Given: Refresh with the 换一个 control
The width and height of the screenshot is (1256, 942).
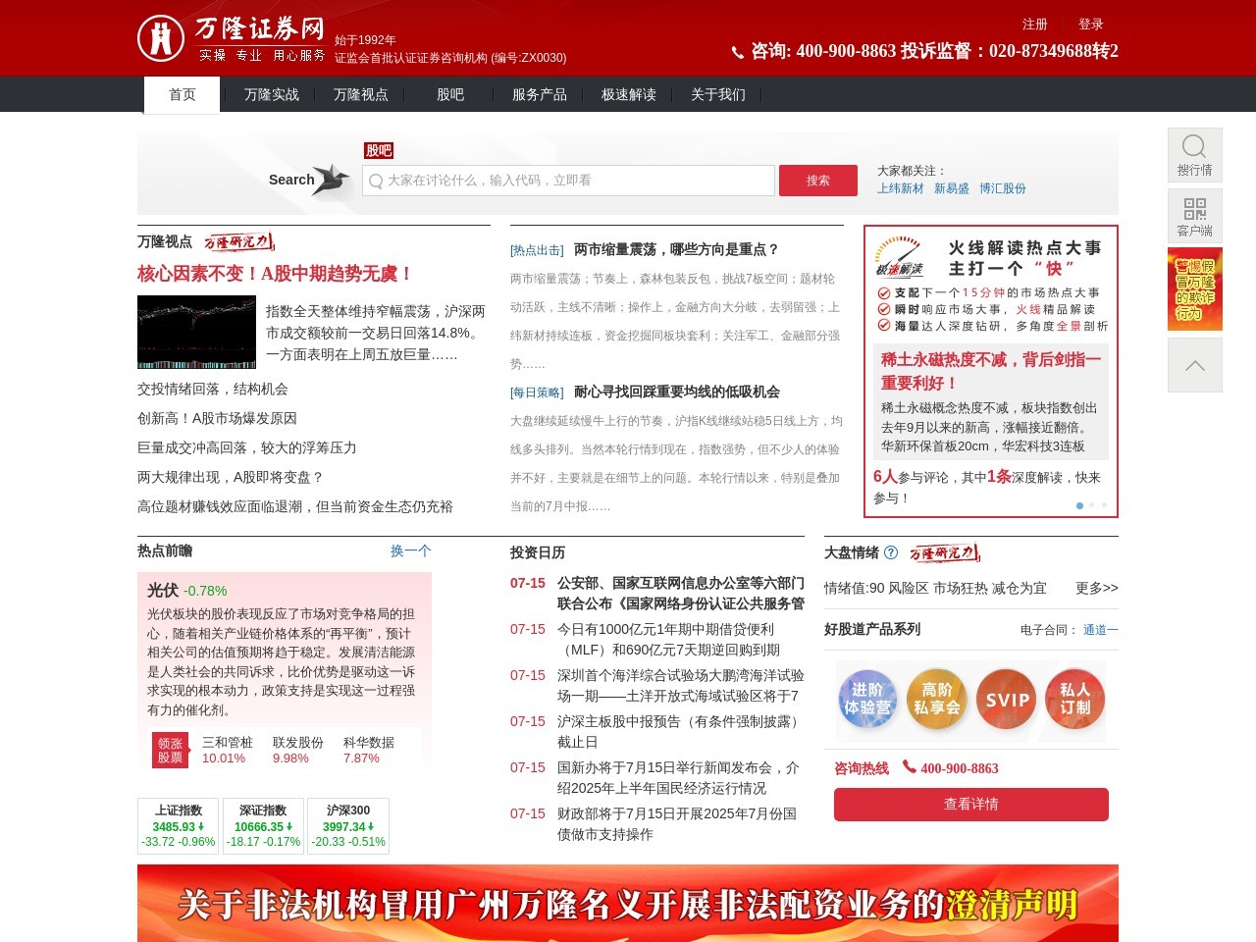Looking at the screenshot, I should point(410,551).
